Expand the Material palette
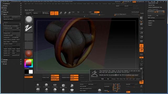Screen dimensions: 168x94 (6, 12)
